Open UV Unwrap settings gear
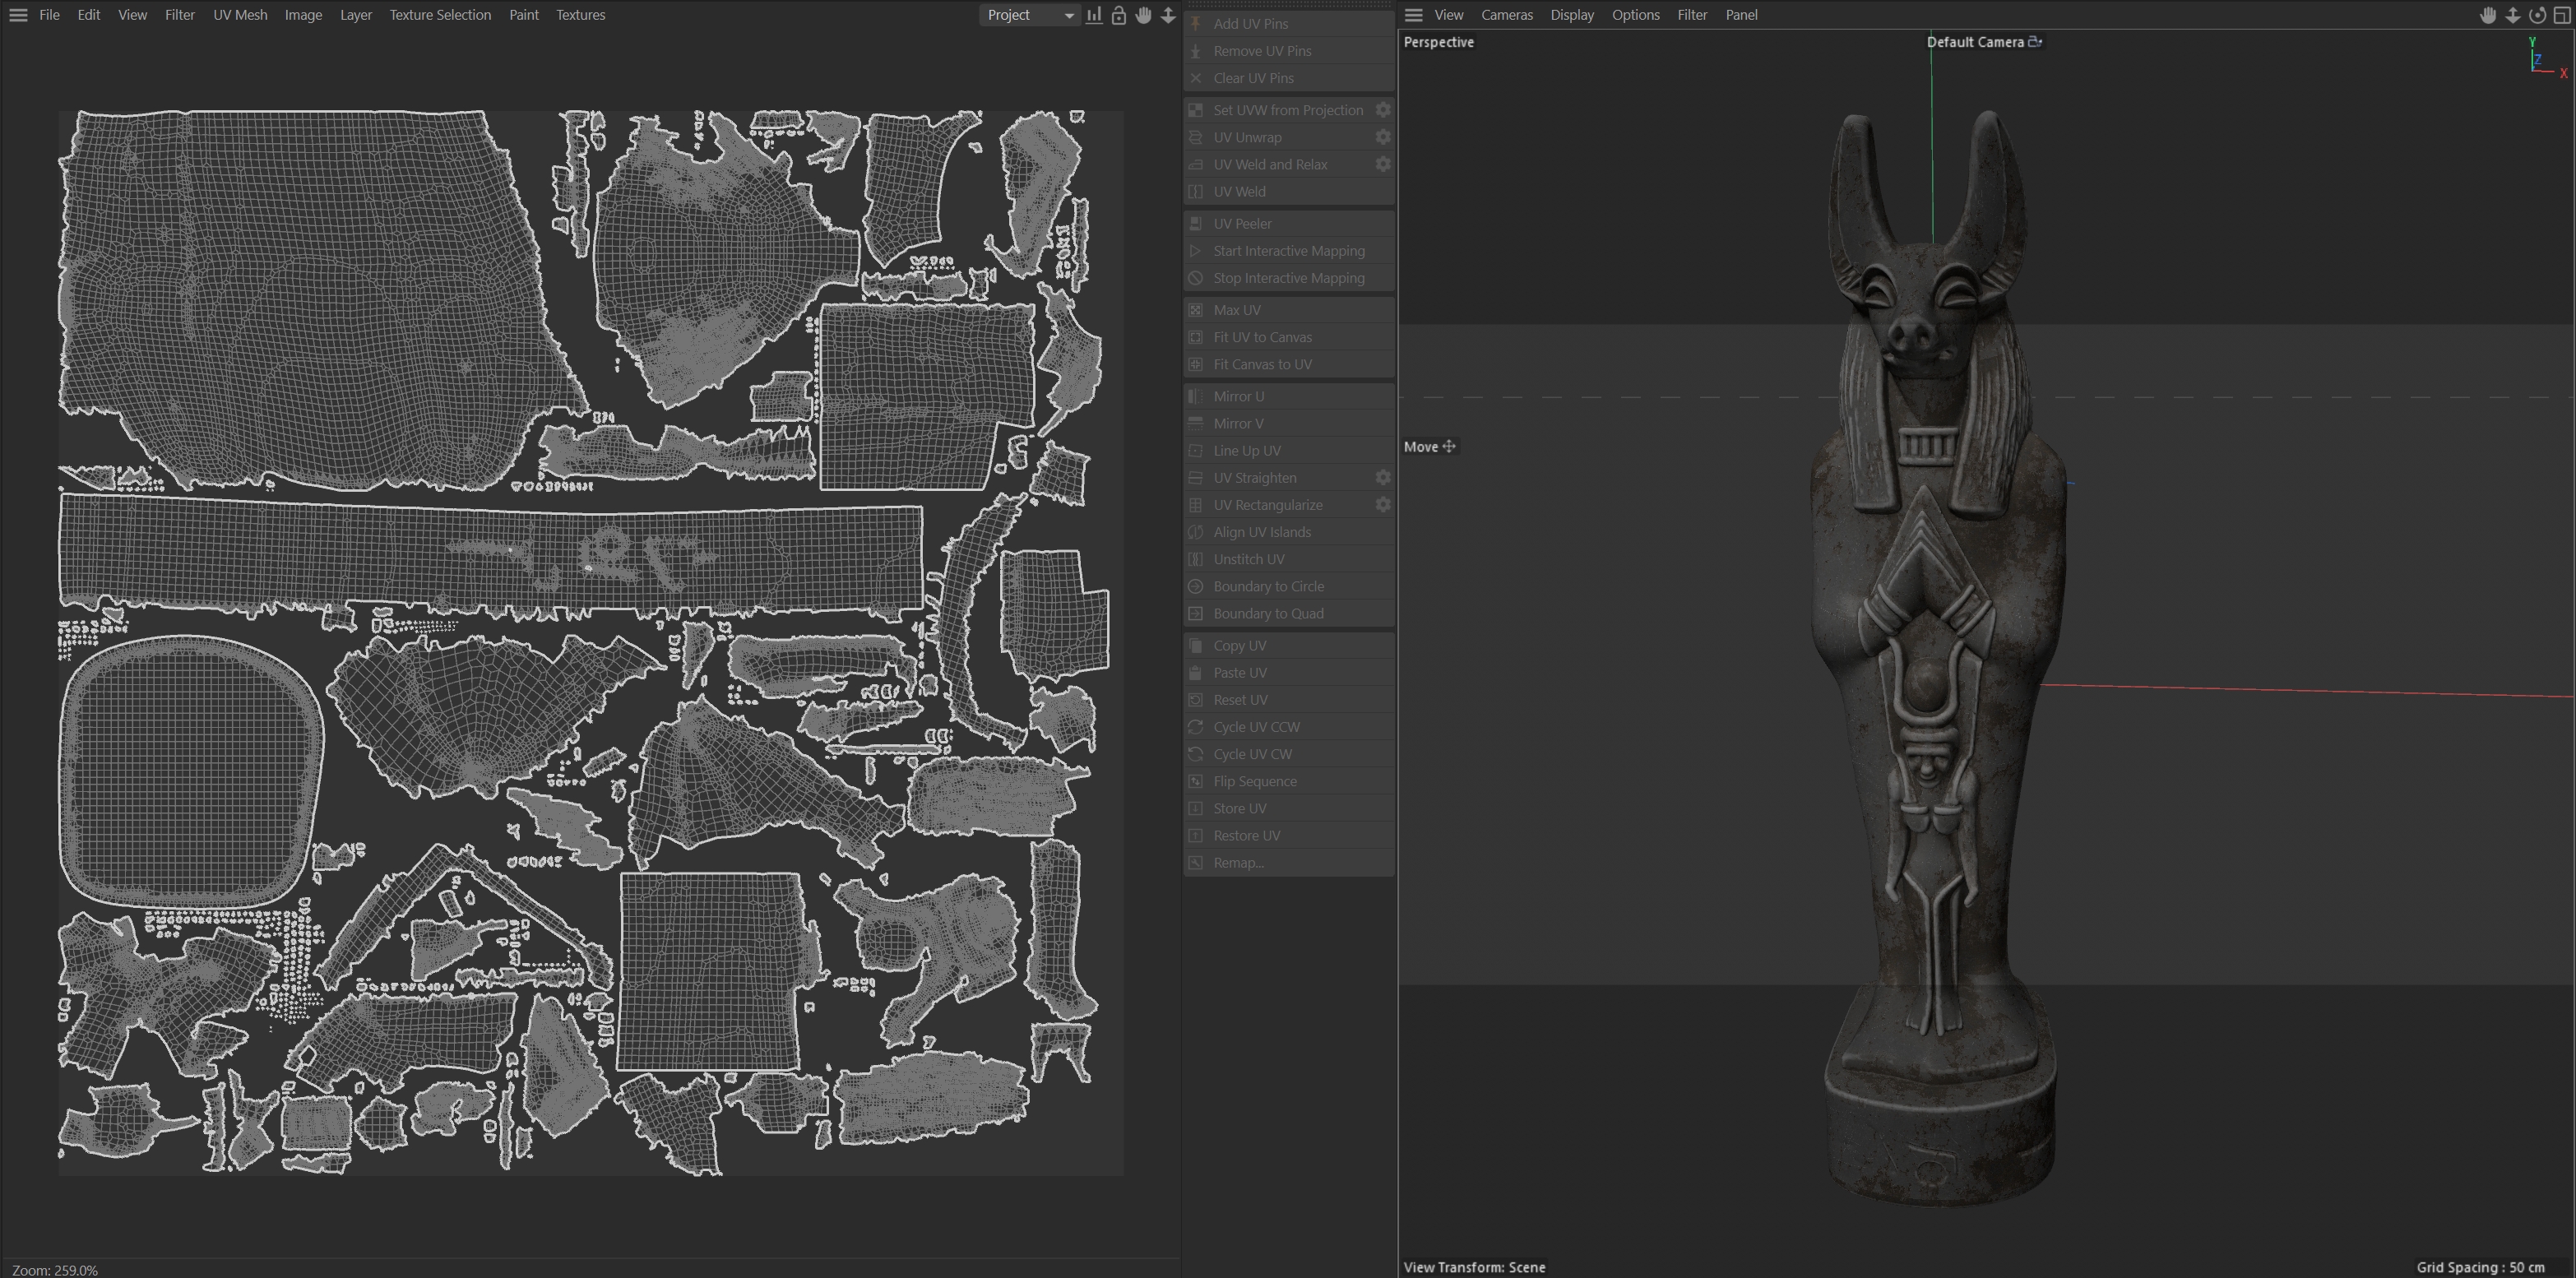Screen dimensions: 2576x1278 1383,137
